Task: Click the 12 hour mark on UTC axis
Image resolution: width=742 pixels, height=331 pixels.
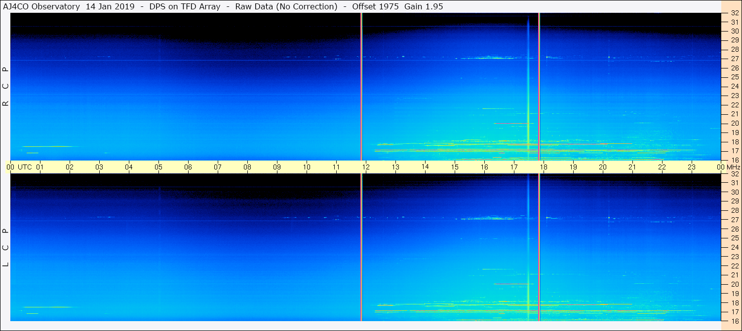Action: coord(366,167)
